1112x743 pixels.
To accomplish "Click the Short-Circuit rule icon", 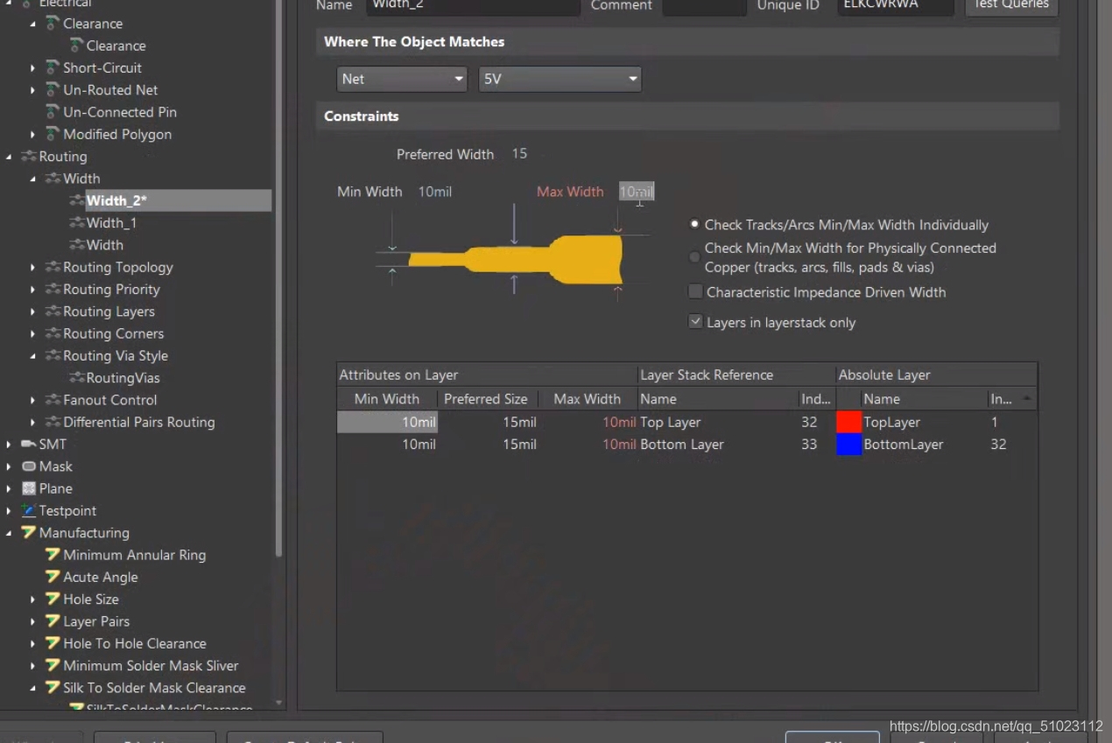I will [53, 67].
